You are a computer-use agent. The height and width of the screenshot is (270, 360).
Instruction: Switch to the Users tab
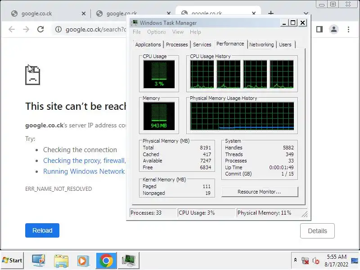coord(285,45)
